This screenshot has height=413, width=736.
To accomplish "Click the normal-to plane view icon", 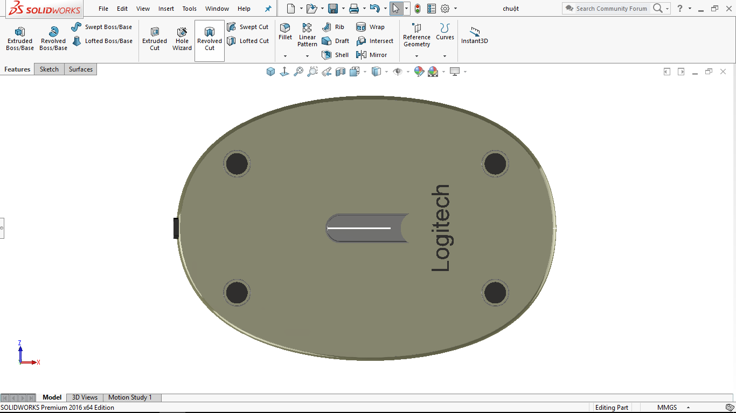I will click(284, 72).
